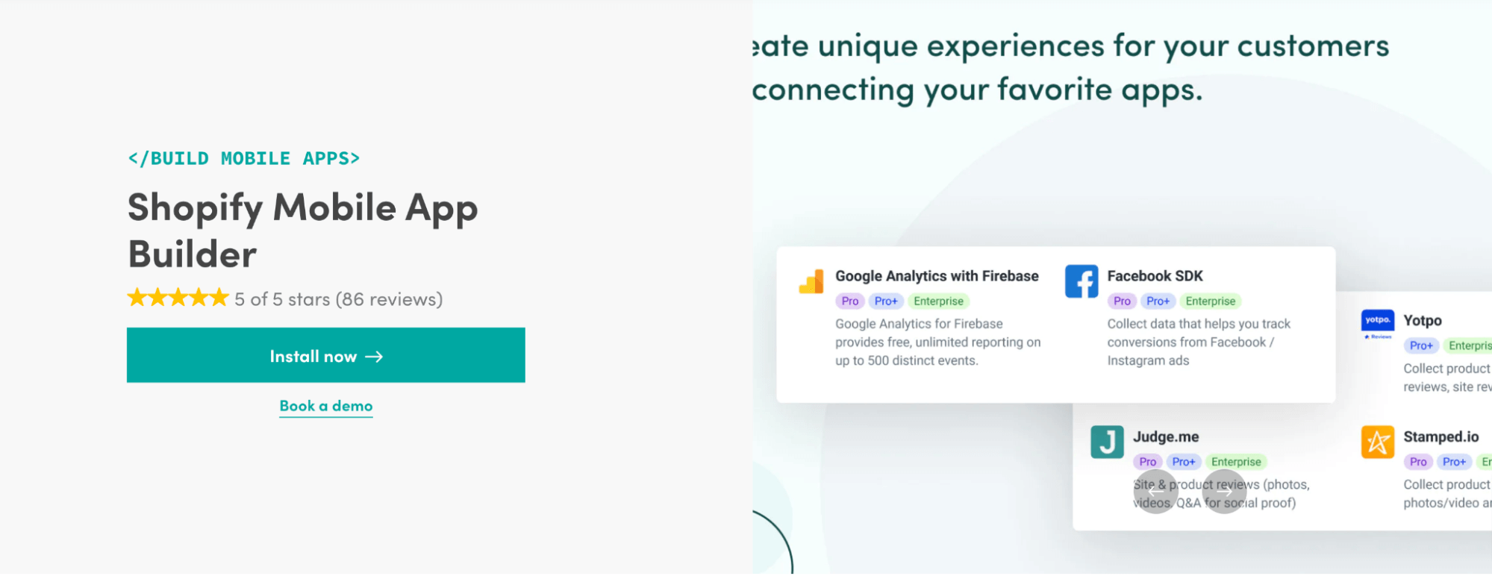Open the Facebook SDK card title
Screen dimensions: 1492x579
1155,276
